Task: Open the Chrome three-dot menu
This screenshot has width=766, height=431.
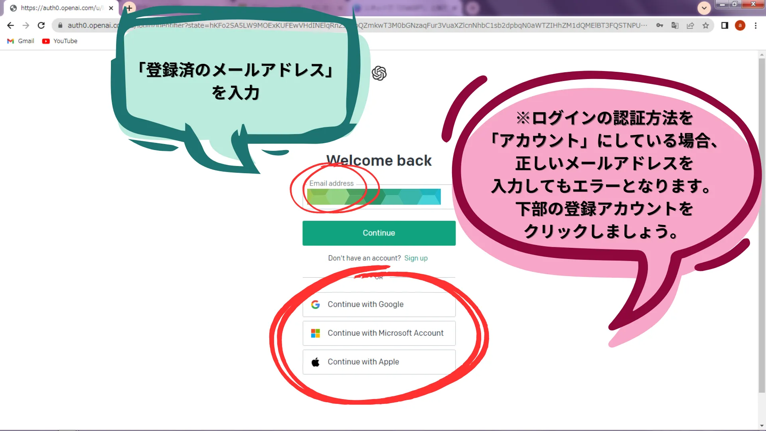Action: (x=755, y=26)
